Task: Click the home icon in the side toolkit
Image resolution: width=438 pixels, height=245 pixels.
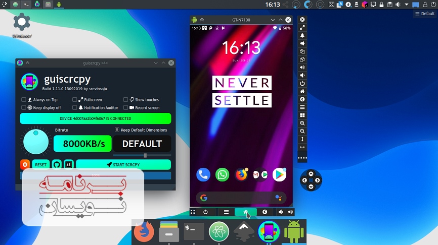Action: [302, 91]
